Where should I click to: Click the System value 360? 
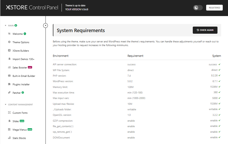point(215,92)
